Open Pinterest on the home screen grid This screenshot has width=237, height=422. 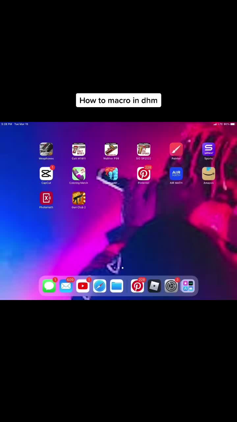point(144,174)
